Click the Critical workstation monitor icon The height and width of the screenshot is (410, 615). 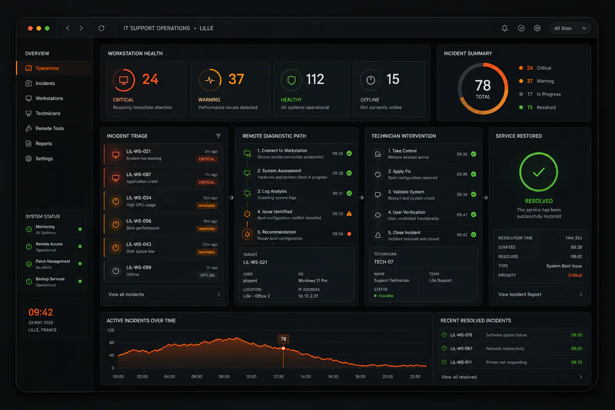click(124, 80)
